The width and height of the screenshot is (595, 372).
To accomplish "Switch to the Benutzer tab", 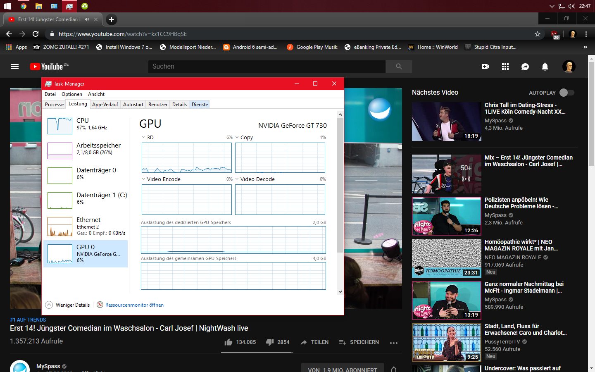I will [158, 105].
